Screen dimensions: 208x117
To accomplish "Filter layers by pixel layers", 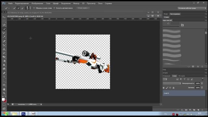I will pos(177,79).
